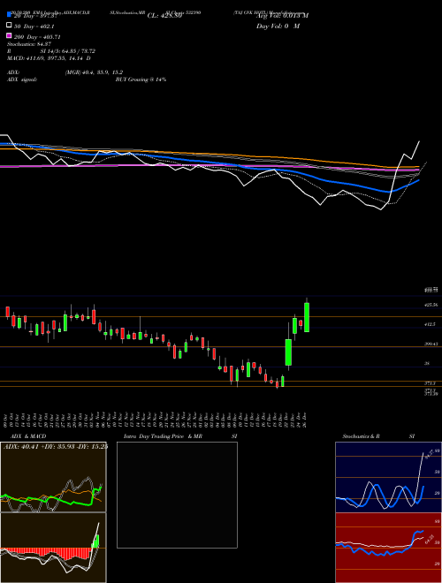Click the white 50 Day EMA legend swatch

point(9,26)
